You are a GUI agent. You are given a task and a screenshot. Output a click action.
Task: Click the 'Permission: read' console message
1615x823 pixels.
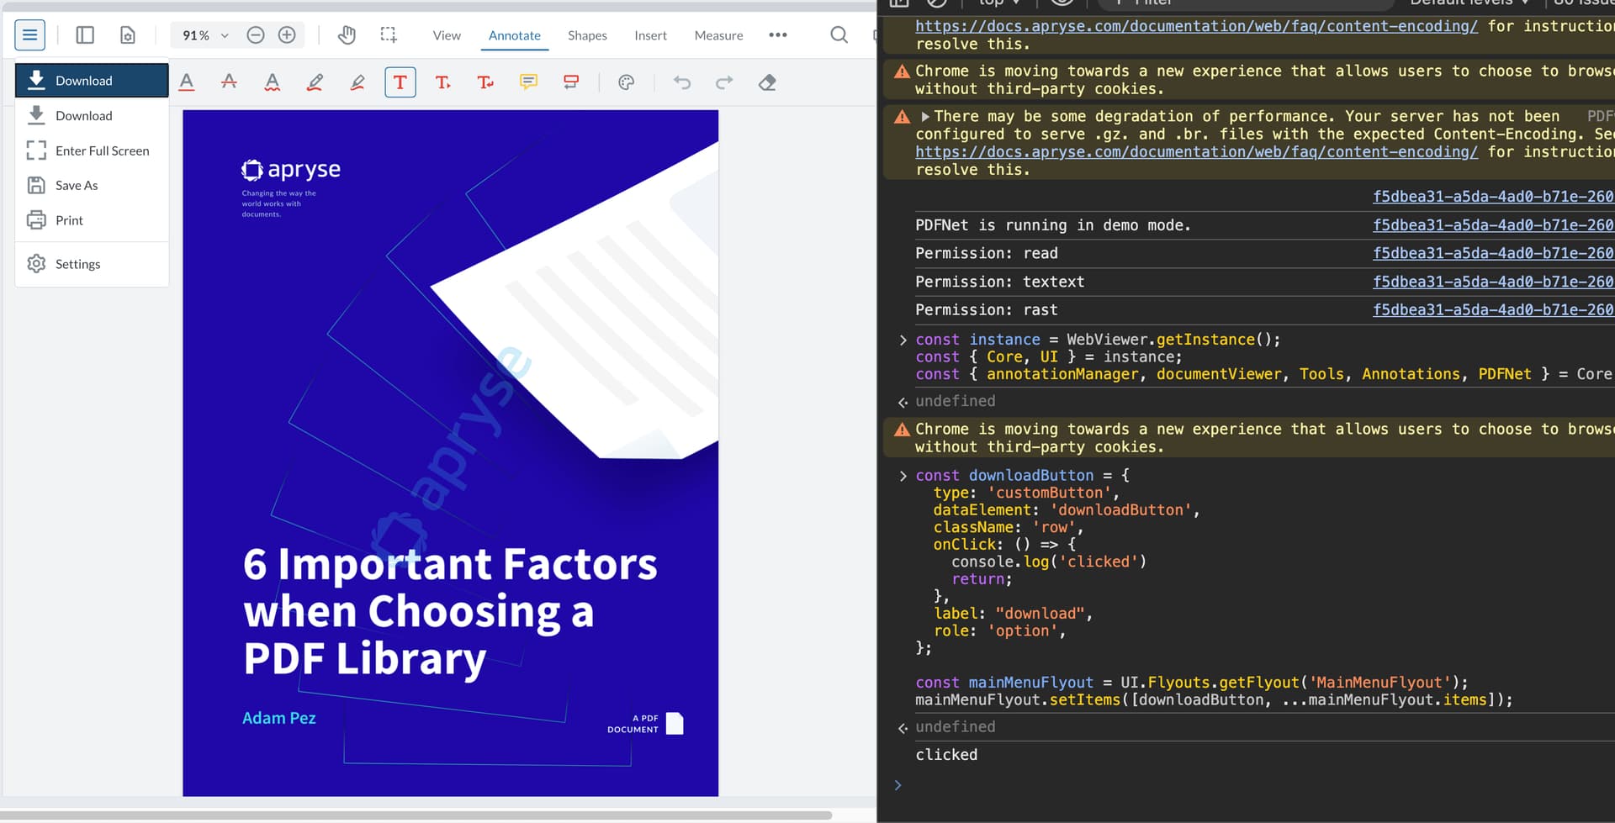coord(987,253)
